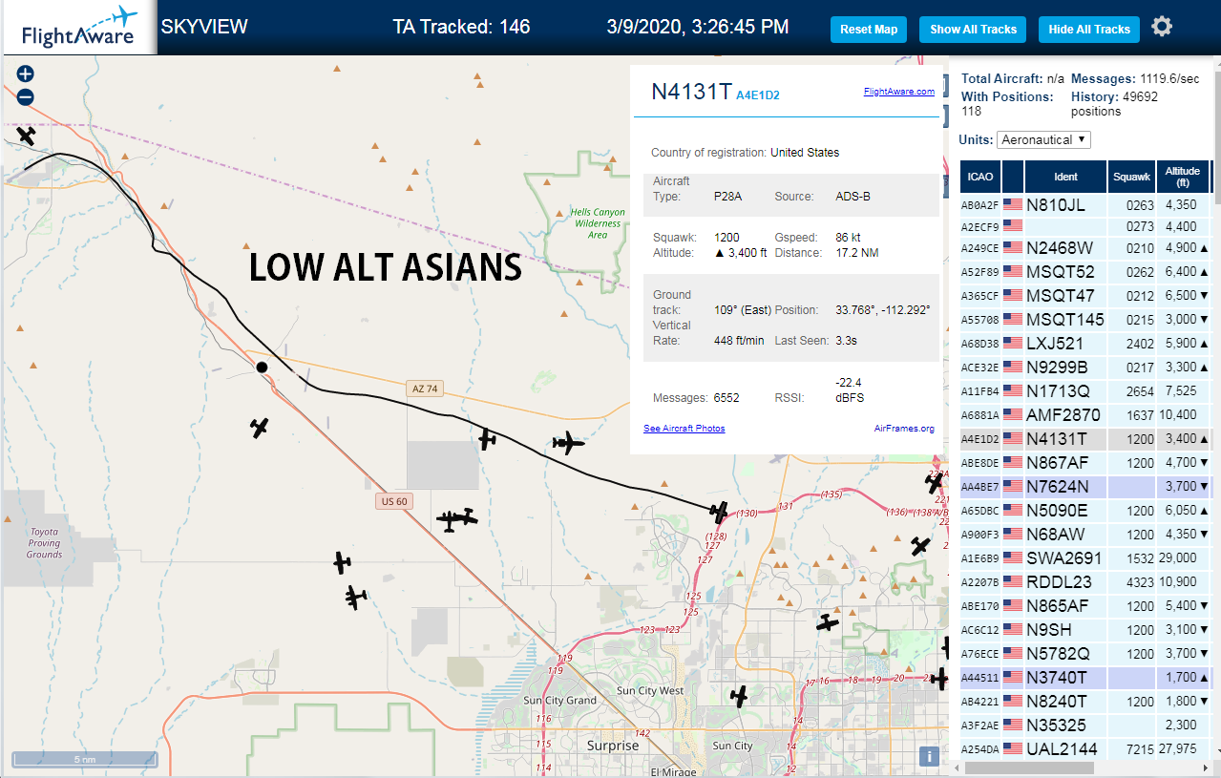The image size is (1221, 778).
Task: Select the MSQT47 row
Action: click(1085, 295)
